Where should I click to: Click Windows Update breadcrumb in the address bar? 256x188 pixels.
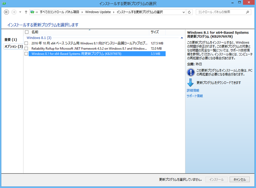98,12
